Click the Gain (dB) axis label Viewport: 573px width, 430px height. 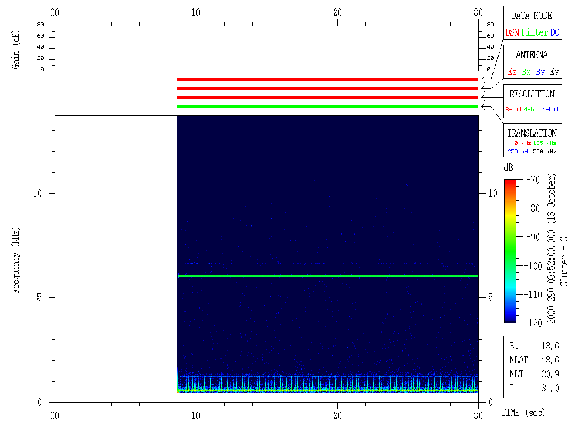(16, 51)
